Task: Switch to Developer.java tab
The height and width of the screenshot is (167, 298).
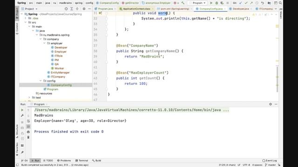Action: pos(241,9)
